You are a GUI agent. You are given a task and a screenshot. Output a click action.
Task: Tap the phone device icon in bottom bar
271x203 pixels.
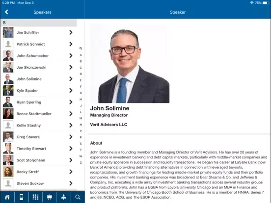tap(22, 197)
